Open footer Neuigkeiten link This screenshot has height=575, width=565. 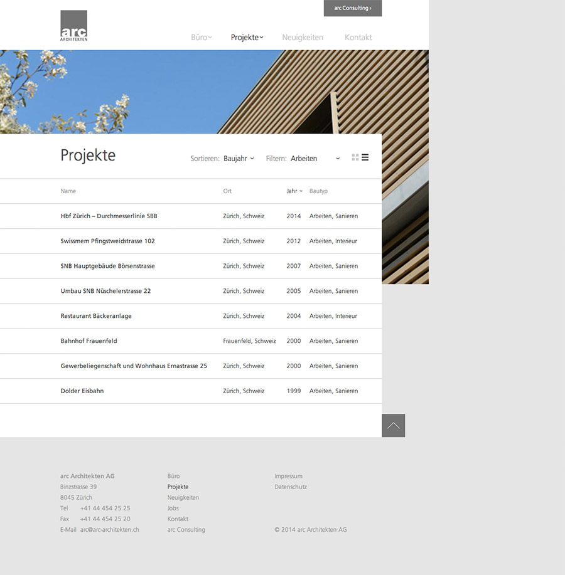(183, 498)
